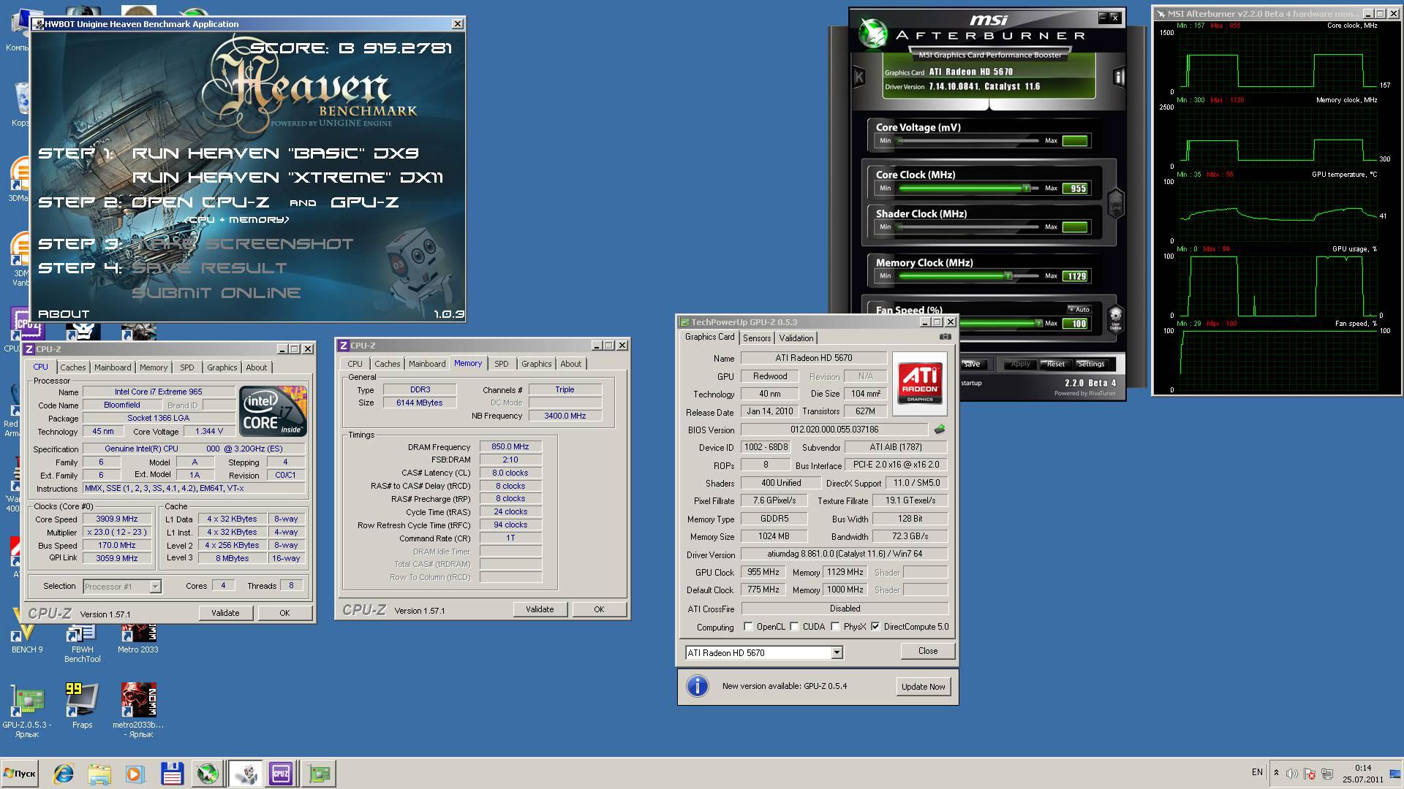Click Fan Speed value field 100

click(x=1076, y=323)
